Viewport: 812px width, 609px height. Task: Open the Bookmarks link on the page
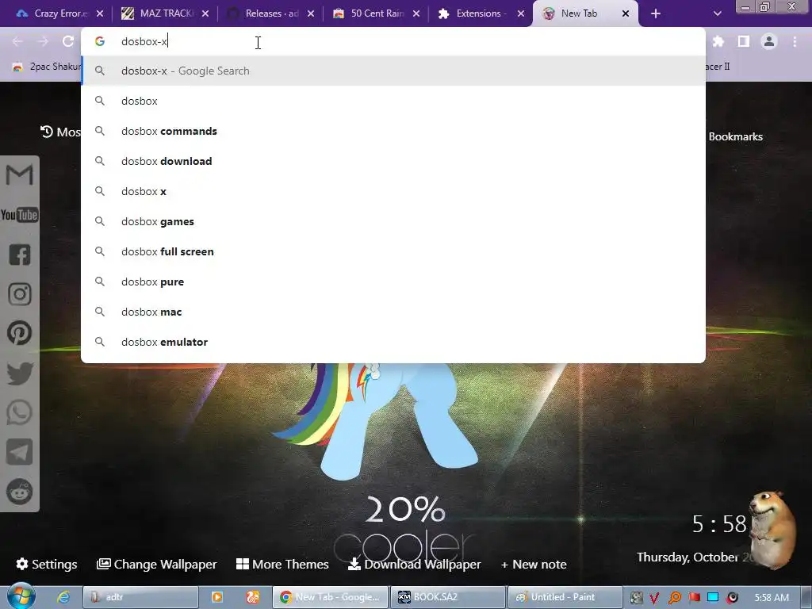click(735, 136)
